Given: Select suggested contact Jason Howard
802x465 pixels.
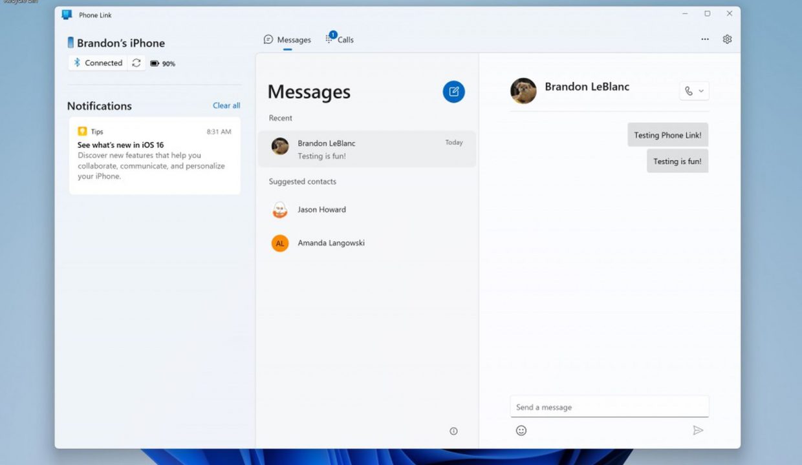Looking at the screenshot, I should [367, 209].
